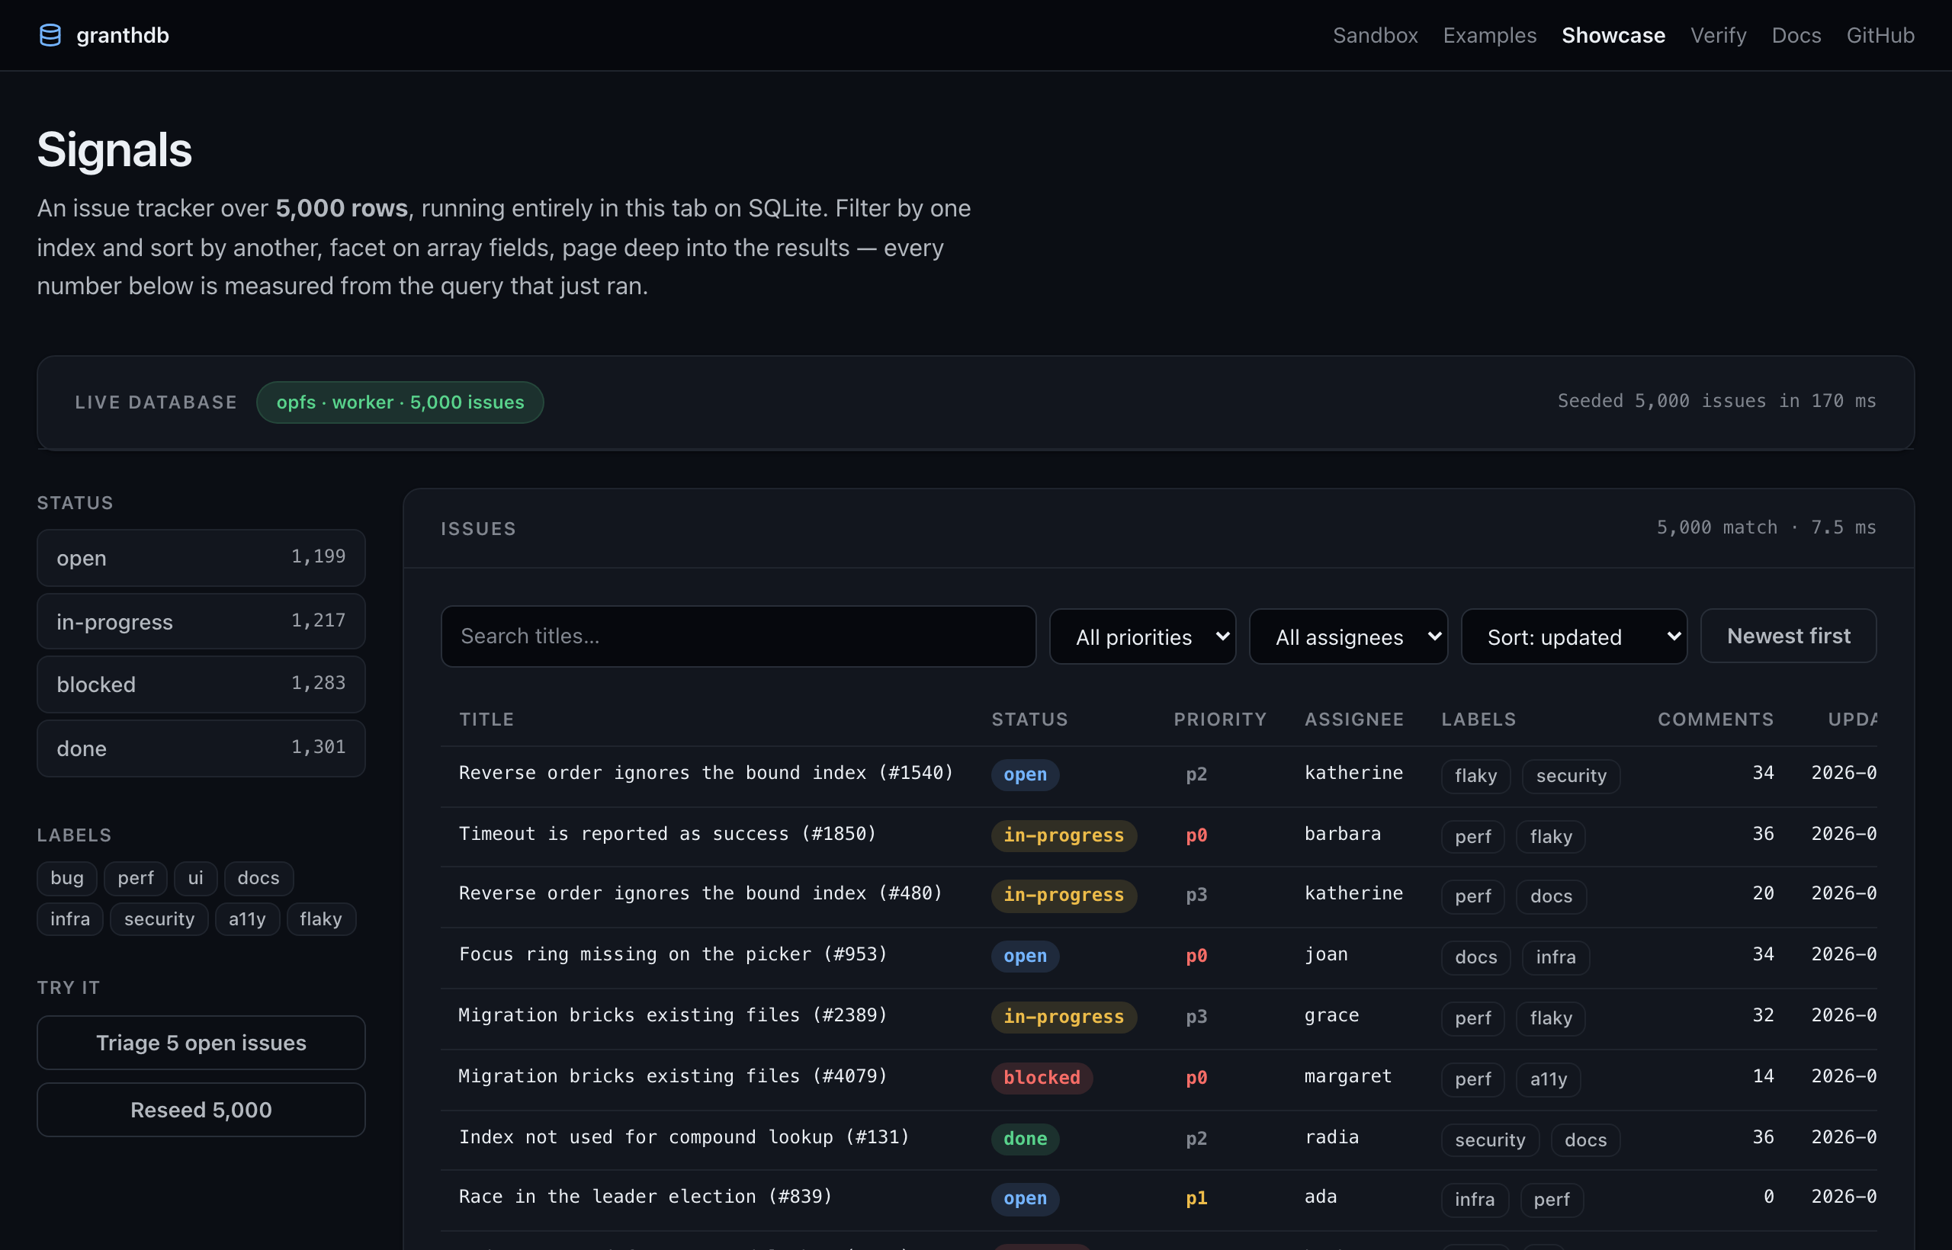
Task: Click the opfs worker 5,000 issues badge
Action: point(400,402)
